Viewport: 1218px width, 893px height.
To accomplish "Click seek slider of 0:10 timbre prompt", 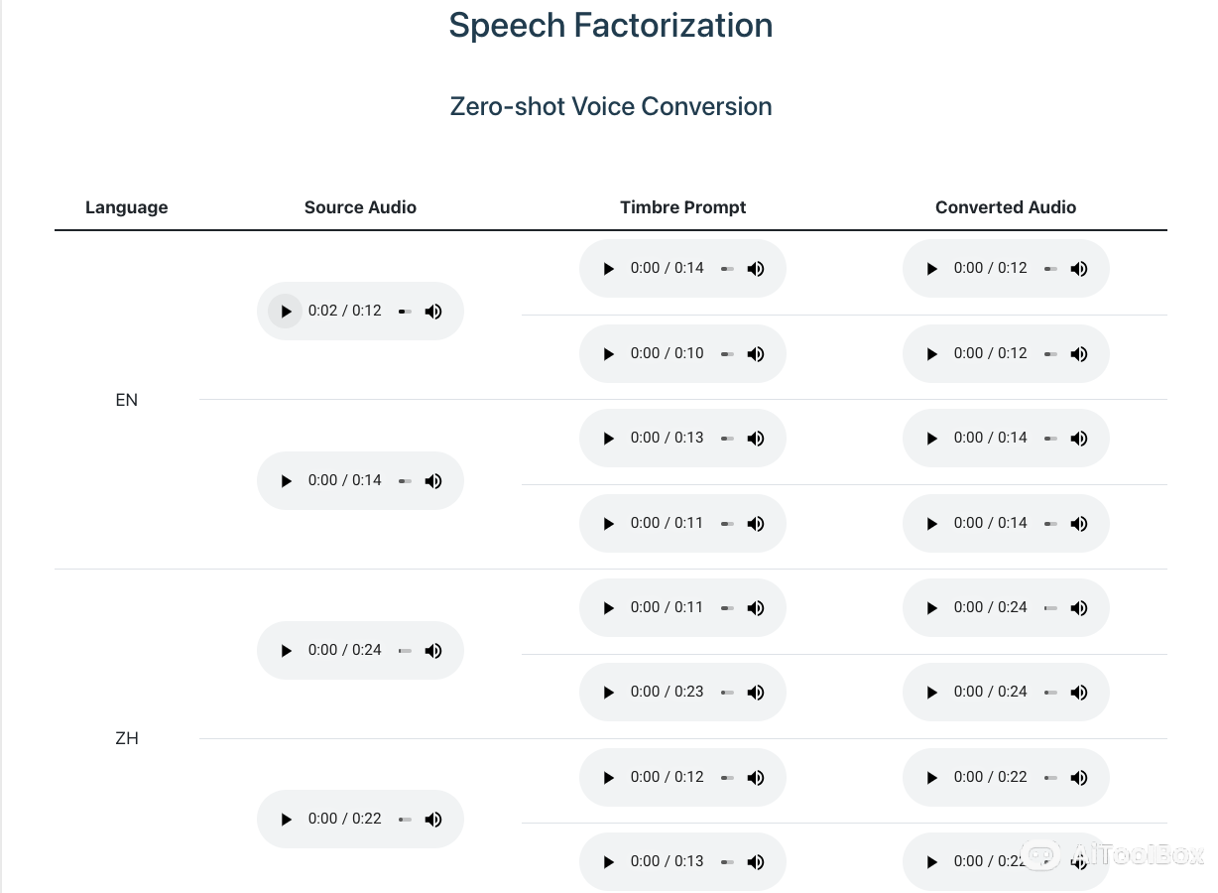I will pos(728,354).
